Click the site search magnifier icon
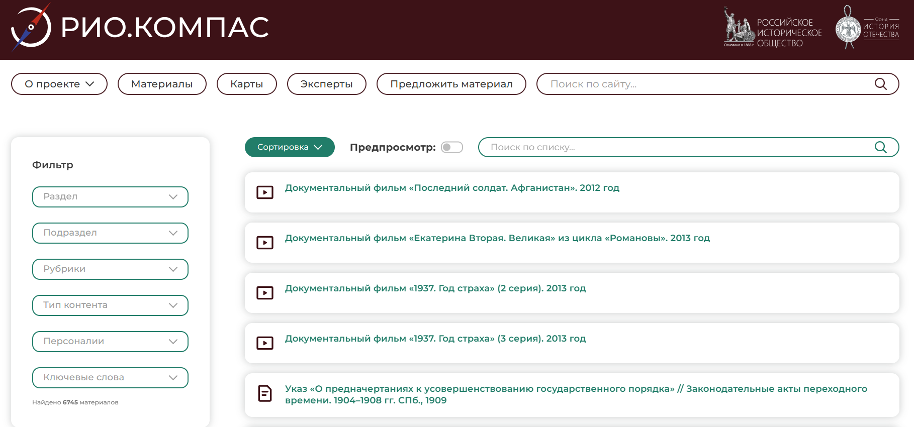 [x=880, y=84]
